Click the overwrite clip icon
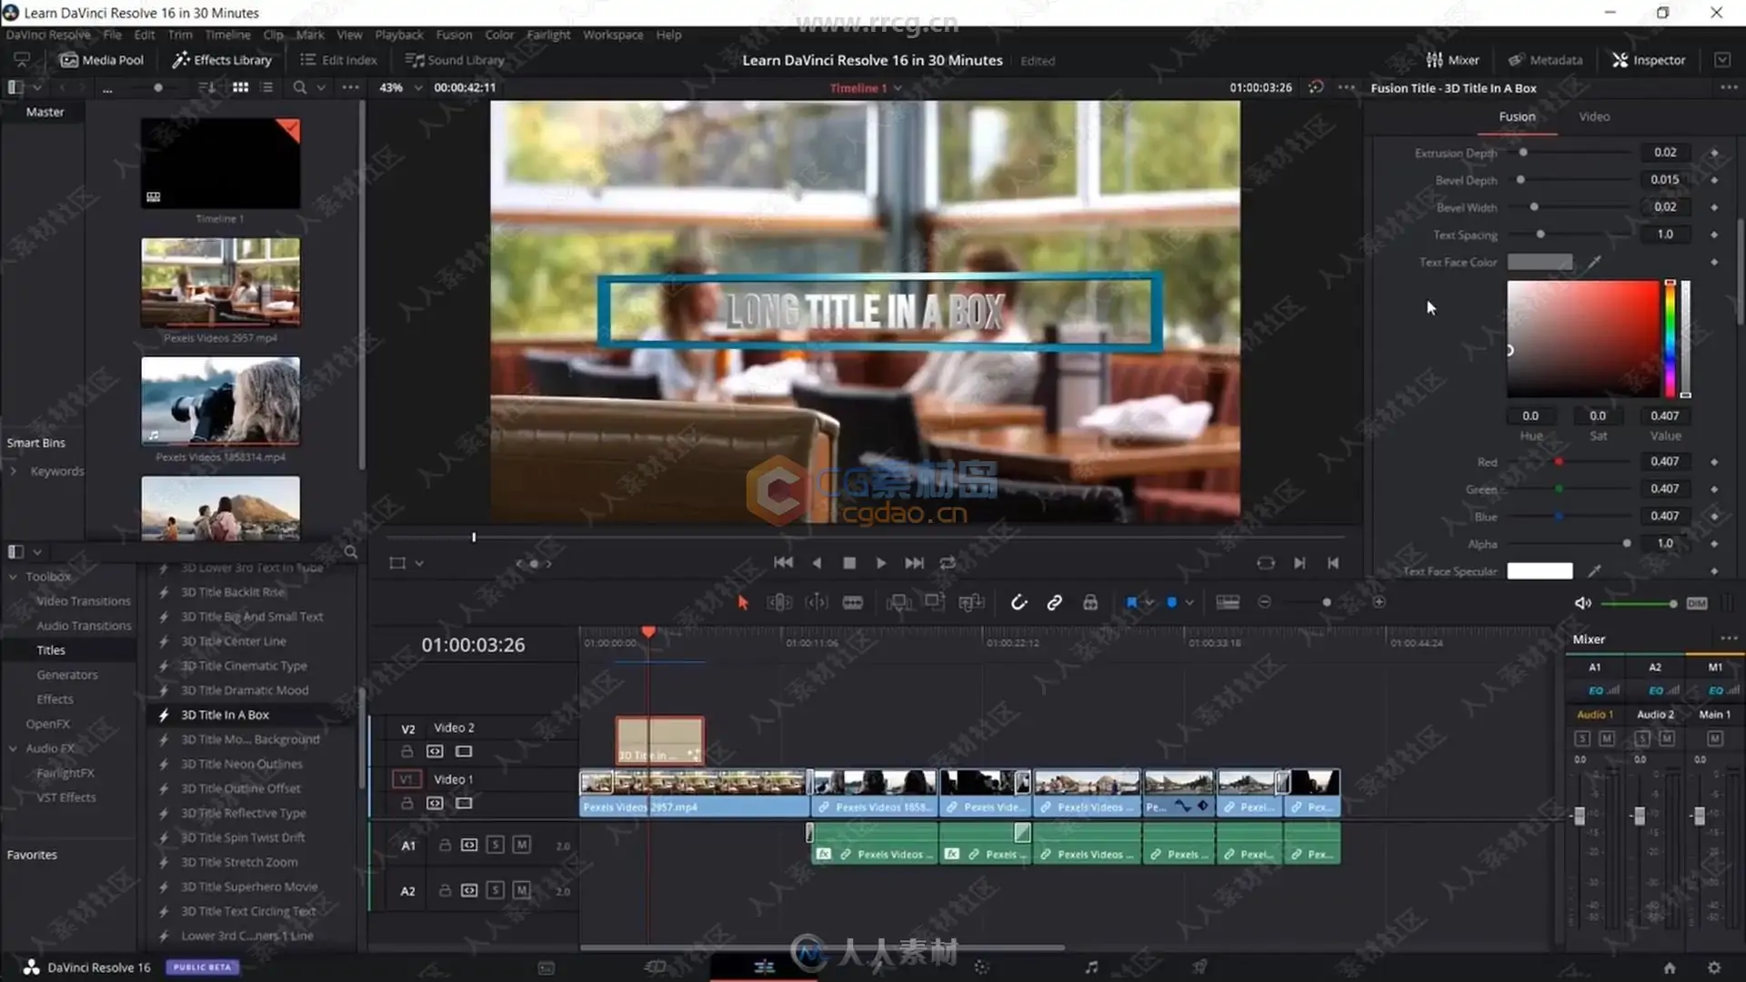This screenshot has height=982, width=1746. click(935, 602)
